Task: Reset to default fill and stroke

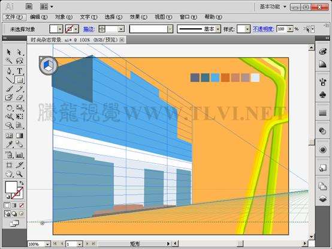Action: pos(7,197)
